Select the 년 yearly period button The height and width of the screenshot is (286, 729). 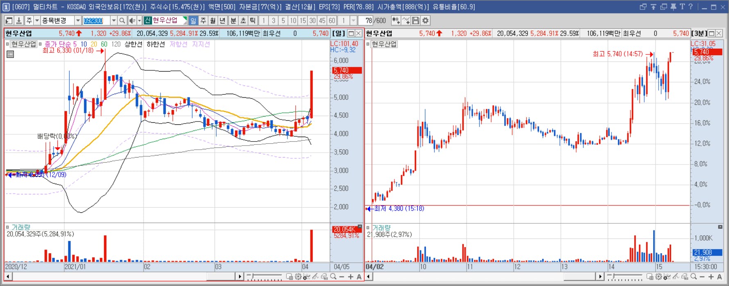[222, 20]
